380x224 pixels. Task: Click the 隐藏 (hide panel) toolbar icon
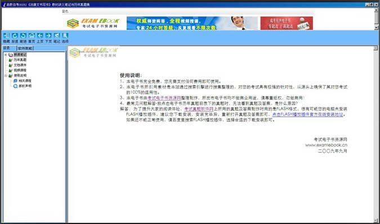point(6,36)
